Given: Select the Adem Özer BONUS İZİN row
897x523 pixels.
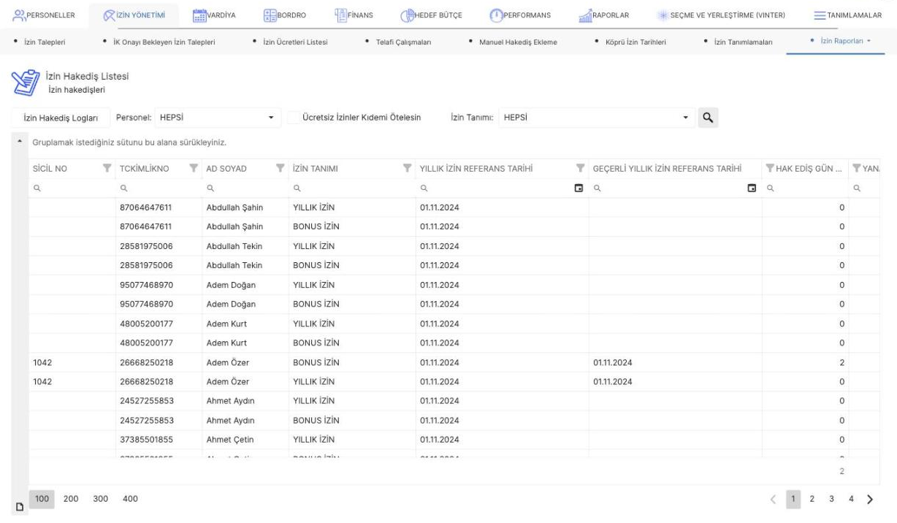Looking at the screenshot, I should tap(453, 362).
